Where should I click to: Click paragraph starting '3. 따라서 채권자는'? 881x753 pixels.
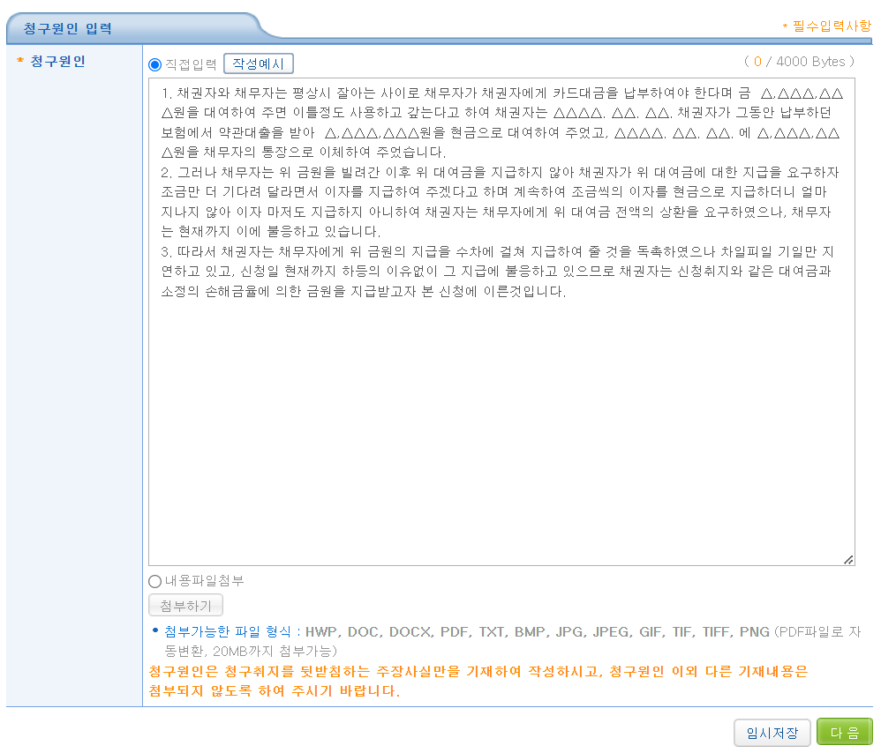(x=497, y=271)
